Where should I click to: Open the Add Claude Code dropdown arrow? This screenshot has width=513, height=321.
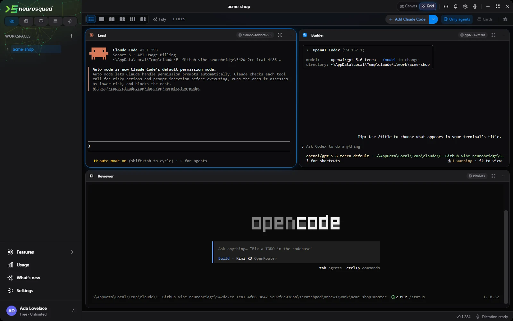coord(433,19)
